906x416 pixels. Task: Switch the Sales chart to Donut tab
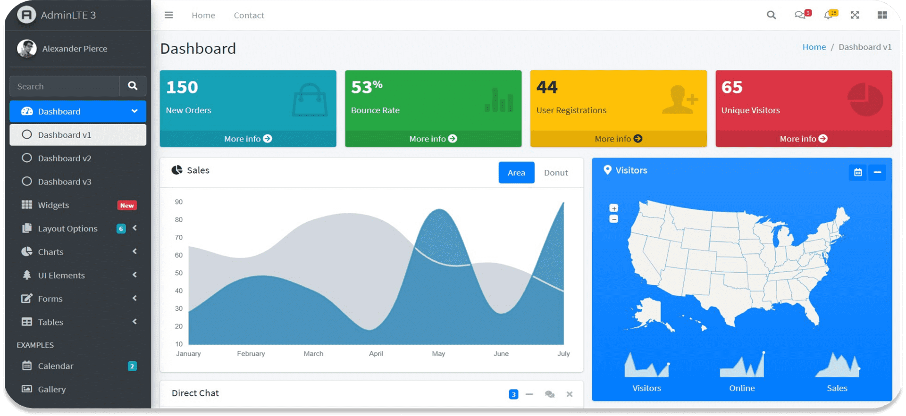click(555, 173)
